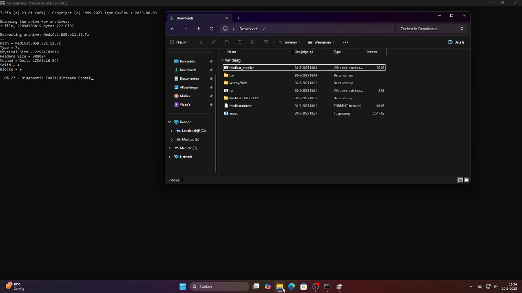Screen dimensions: 522x293
Task: Click the Cut scissors icon in toolbar
Action: coord(201,42)
